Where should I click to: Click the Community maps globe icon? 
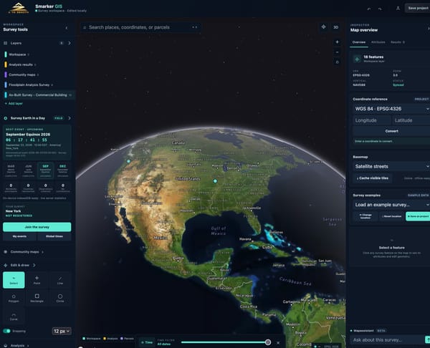(x=5, y=251)
